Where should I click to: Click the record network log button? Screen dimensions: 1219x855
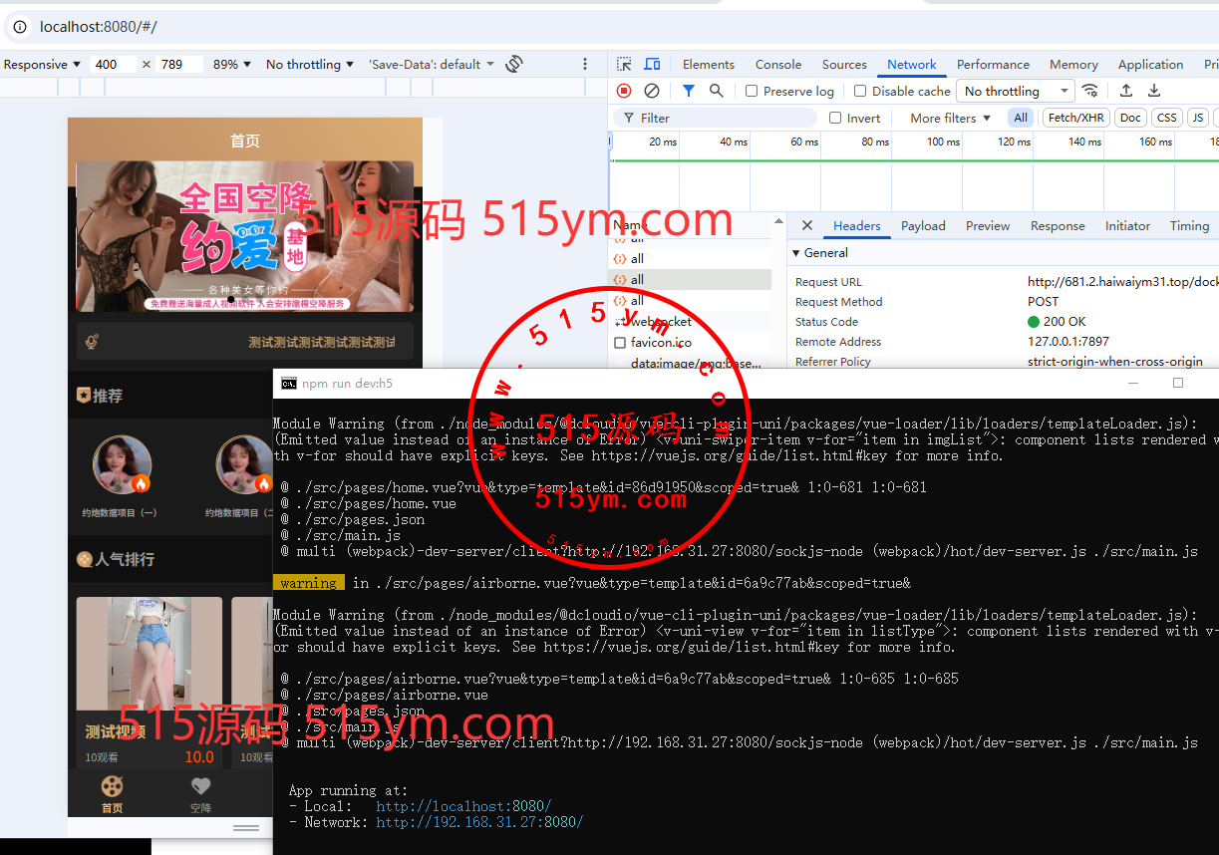point(624,91)
